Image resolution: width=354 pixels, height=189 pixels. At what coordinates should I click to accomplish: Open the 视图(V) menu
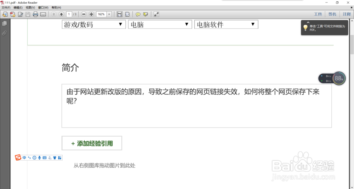coord(30,8)
